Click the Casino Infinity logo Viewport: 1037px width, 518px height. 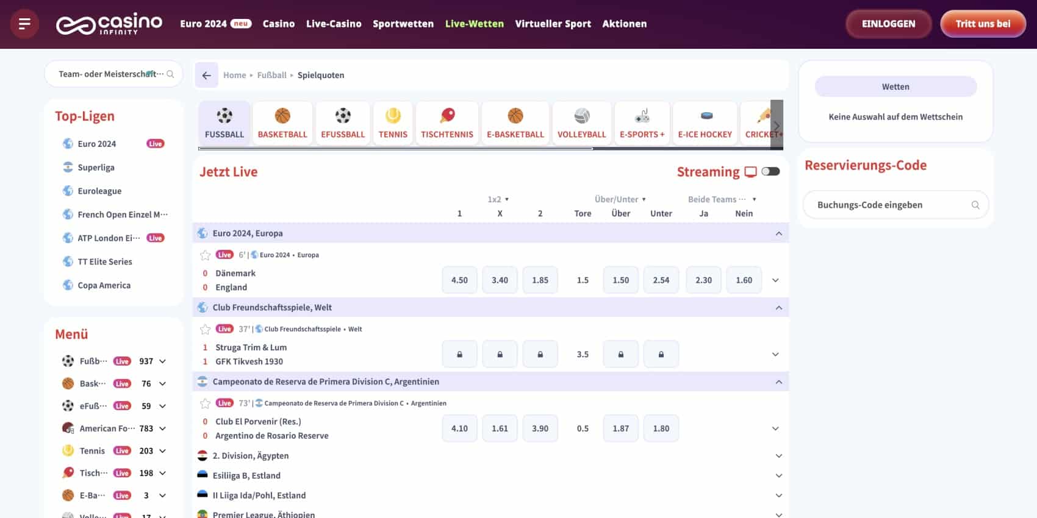pyautogui.click(x=109, y=24)
